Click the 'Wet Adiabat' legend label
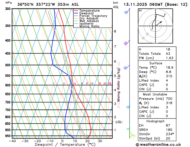Image resolution: width=190 pixels, height=147 pixels. pos(89,21)
